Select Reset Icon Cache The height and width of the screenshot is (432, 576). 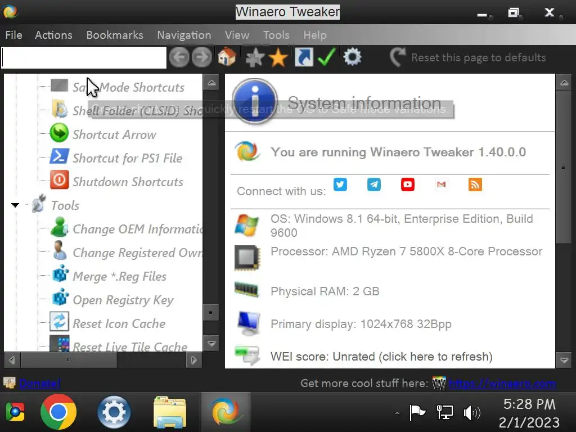point(119,323)
